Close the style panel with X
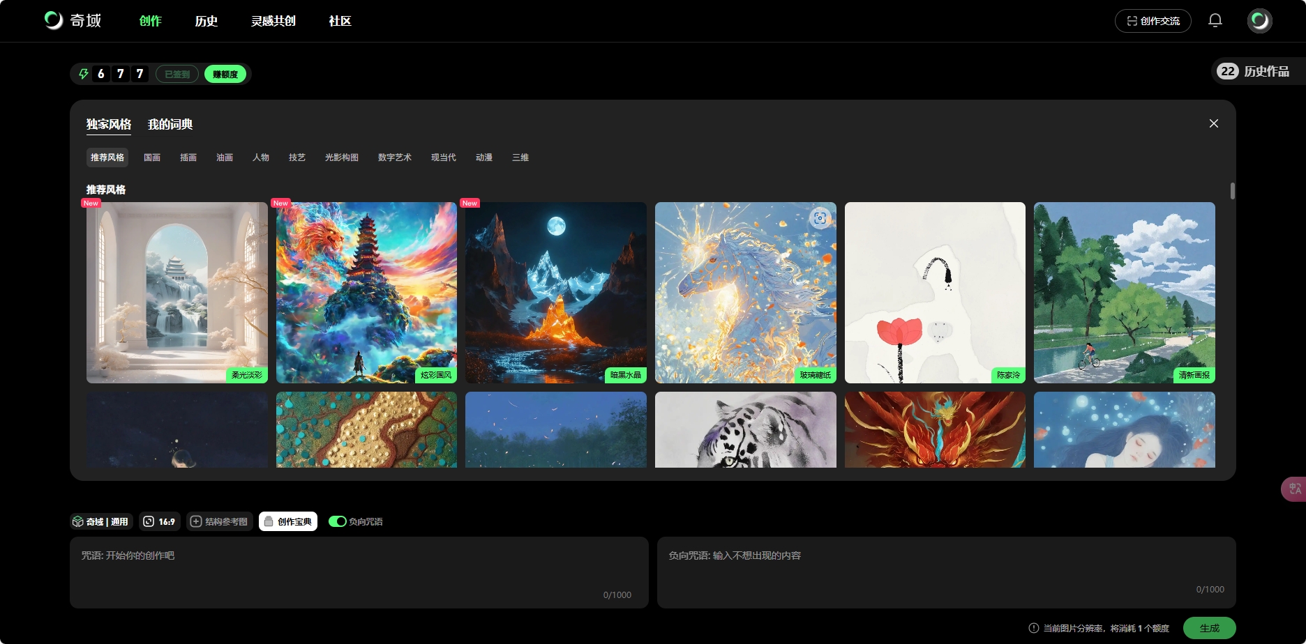This screenshot has height=644, width=1306. pos(1213,123)
